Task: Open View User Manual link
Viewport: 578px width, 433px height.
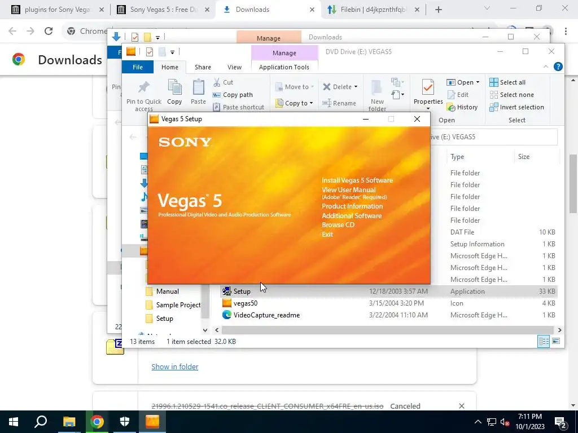Action: pyautogui.click(x=348, y=189)
